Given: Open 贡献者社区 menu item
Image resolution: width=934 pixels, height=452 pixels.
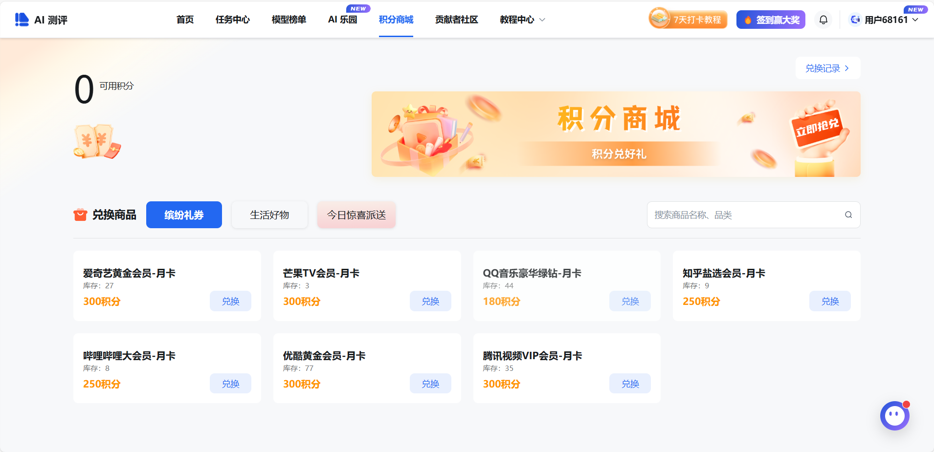Looking at the screenshot, I should tap(456, 20).
